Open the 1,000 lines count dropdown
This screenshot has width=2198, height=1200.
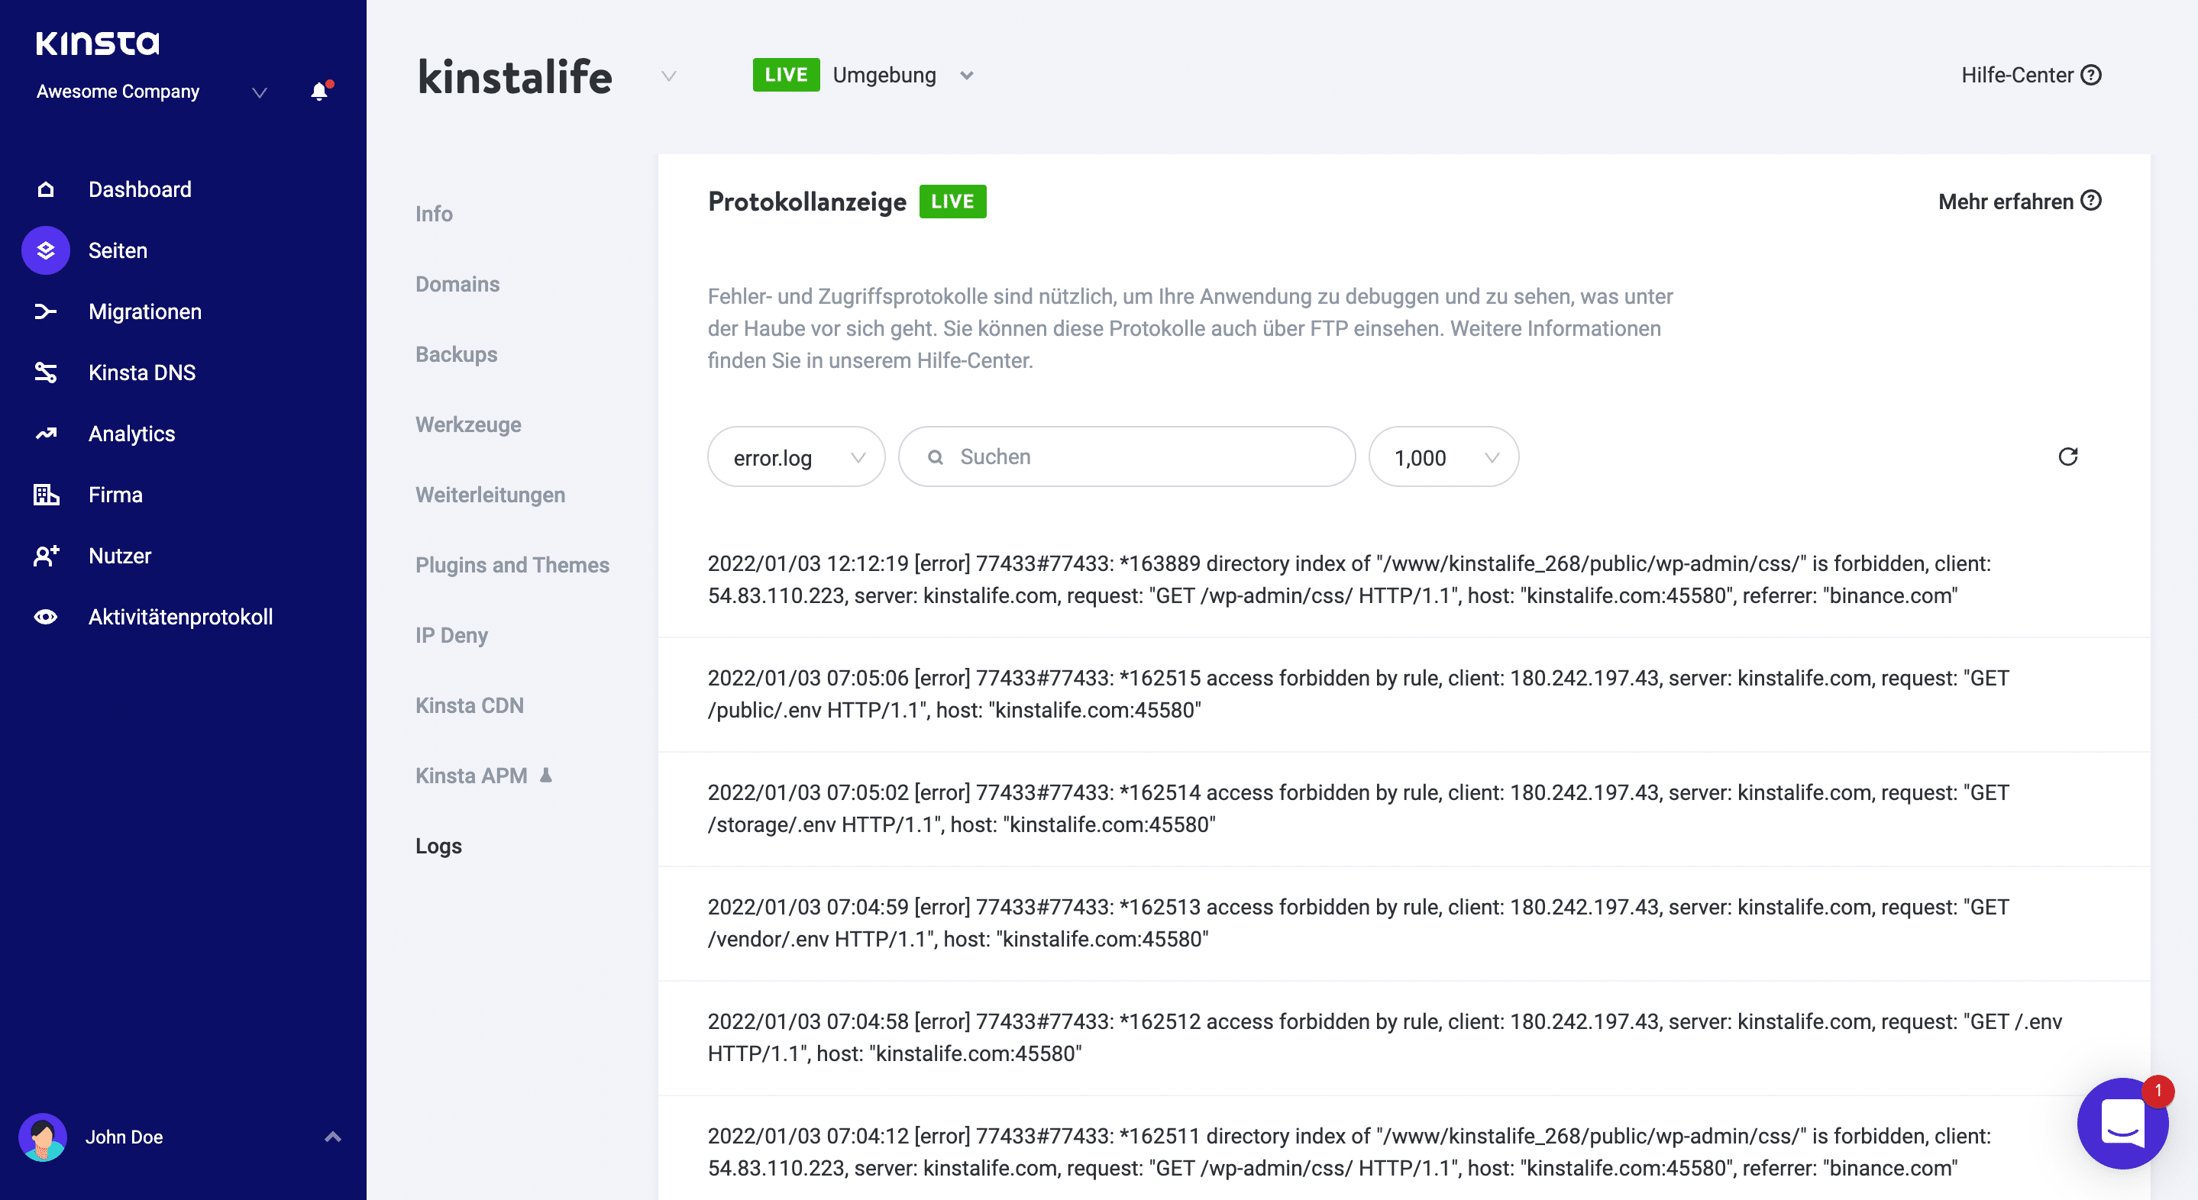click(x=1443, y=457)
